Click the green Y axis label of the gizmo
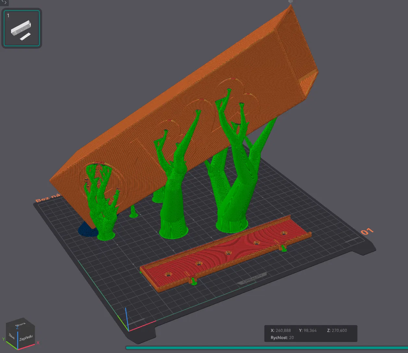The height and width of the screenshot is (353, 408). [x=4, y=339]
